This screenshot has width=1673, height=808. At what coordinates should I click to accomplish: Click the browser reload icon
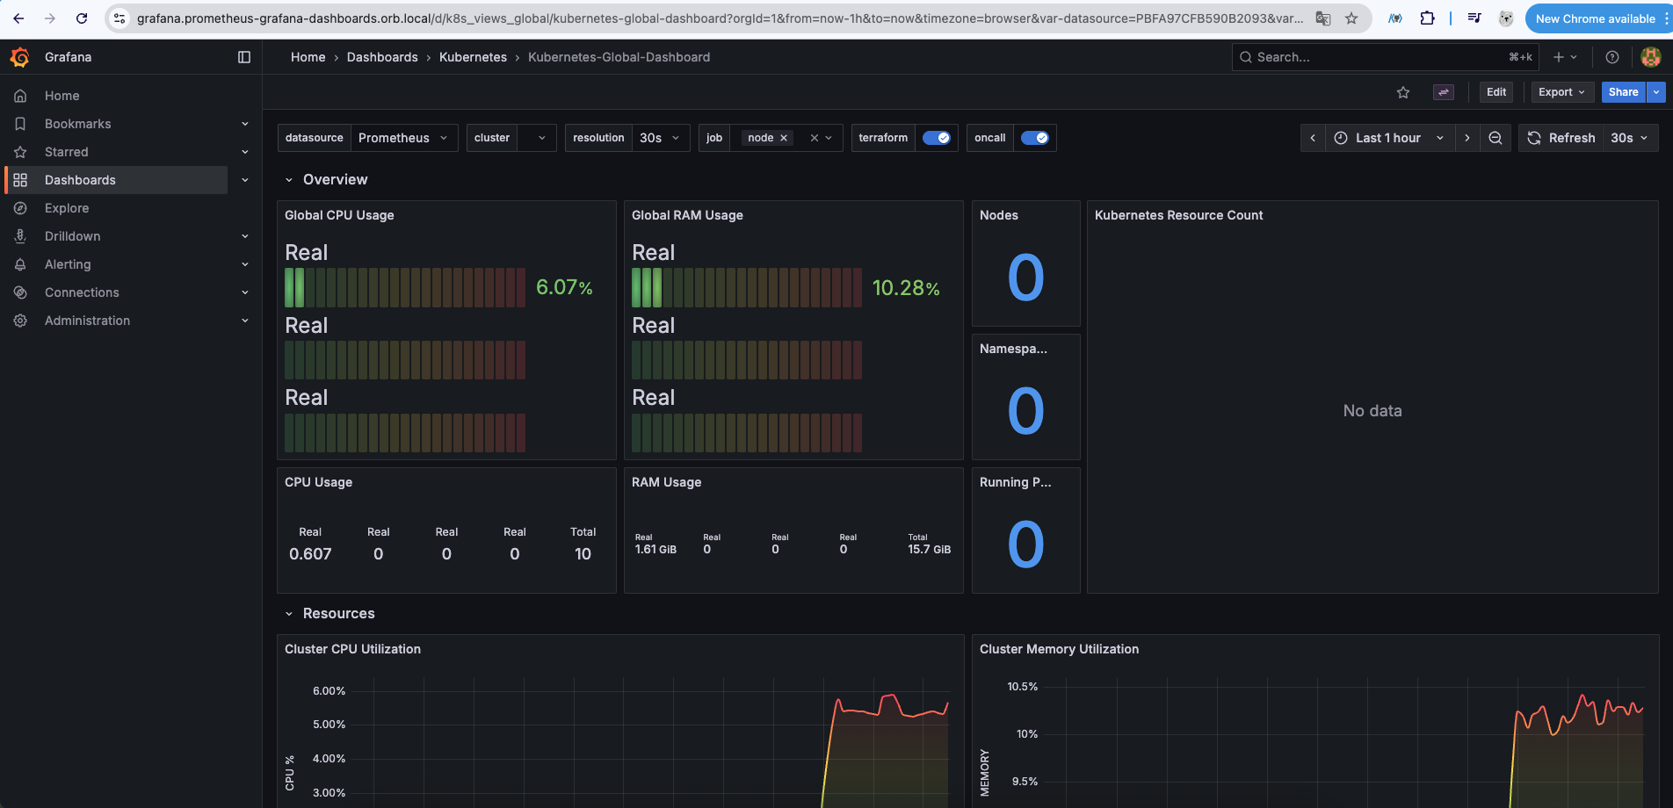tap(82, 18)
